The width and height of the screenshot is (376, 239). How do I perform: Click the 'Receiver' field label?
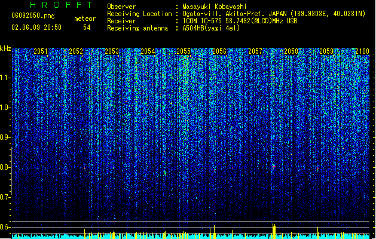pyautogui.click(x=121, y=21)
